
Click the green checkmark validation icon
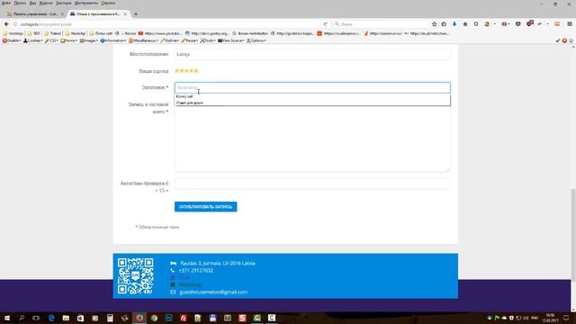click(x=558, y=40)
